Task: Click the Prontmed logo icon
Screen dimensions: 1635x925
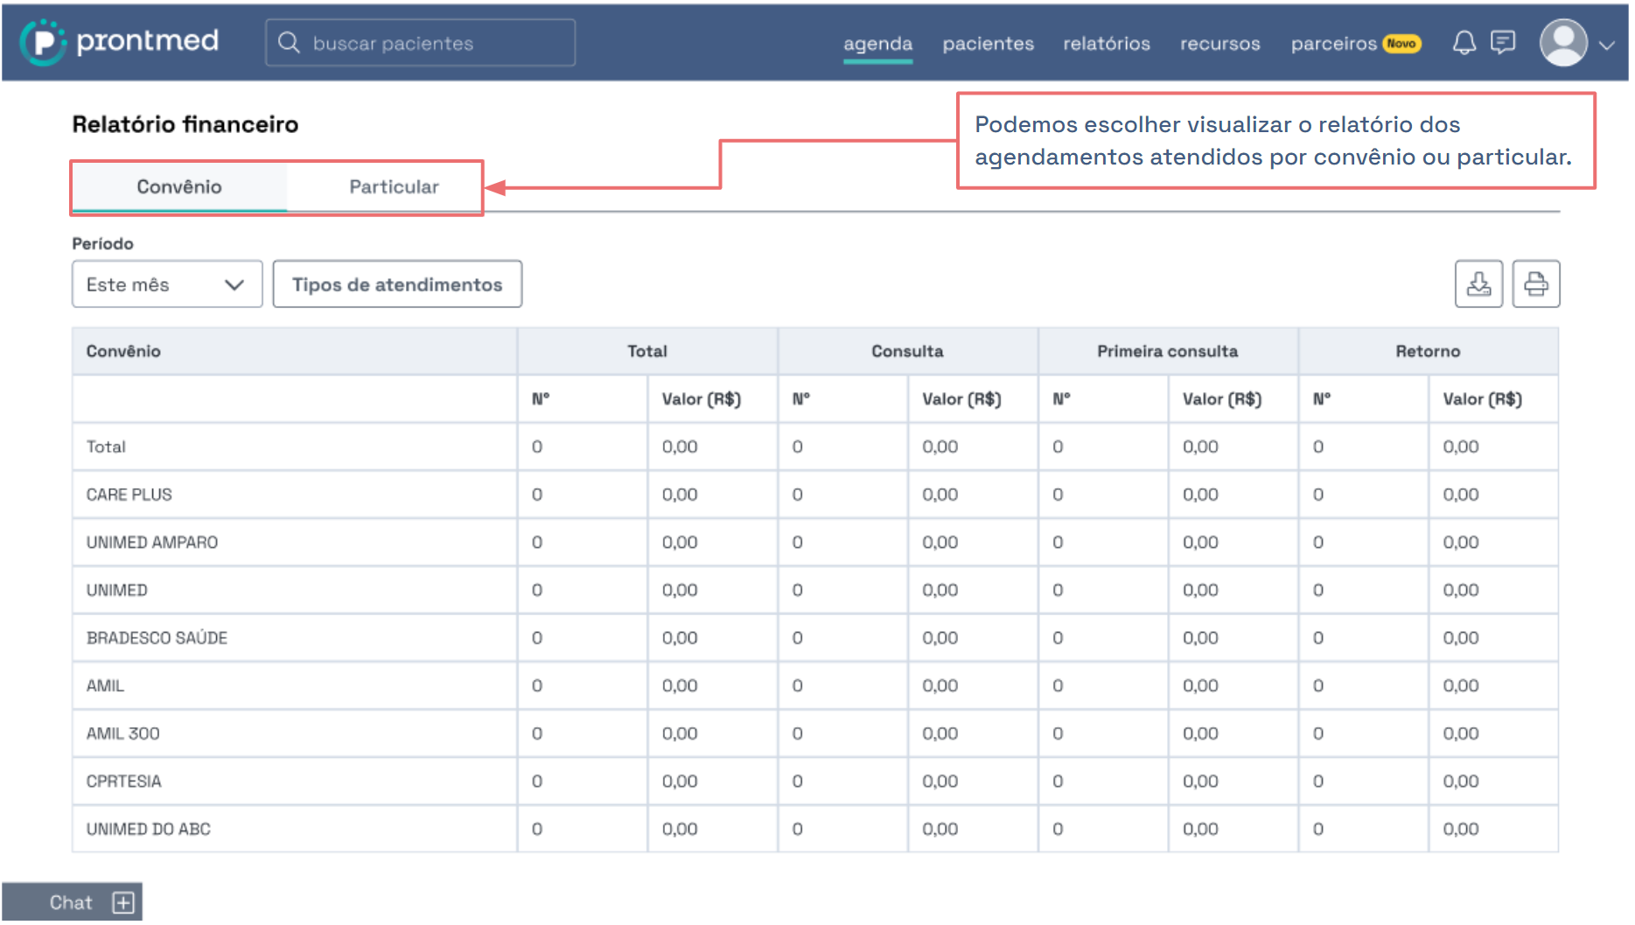Action: point(42,42)
